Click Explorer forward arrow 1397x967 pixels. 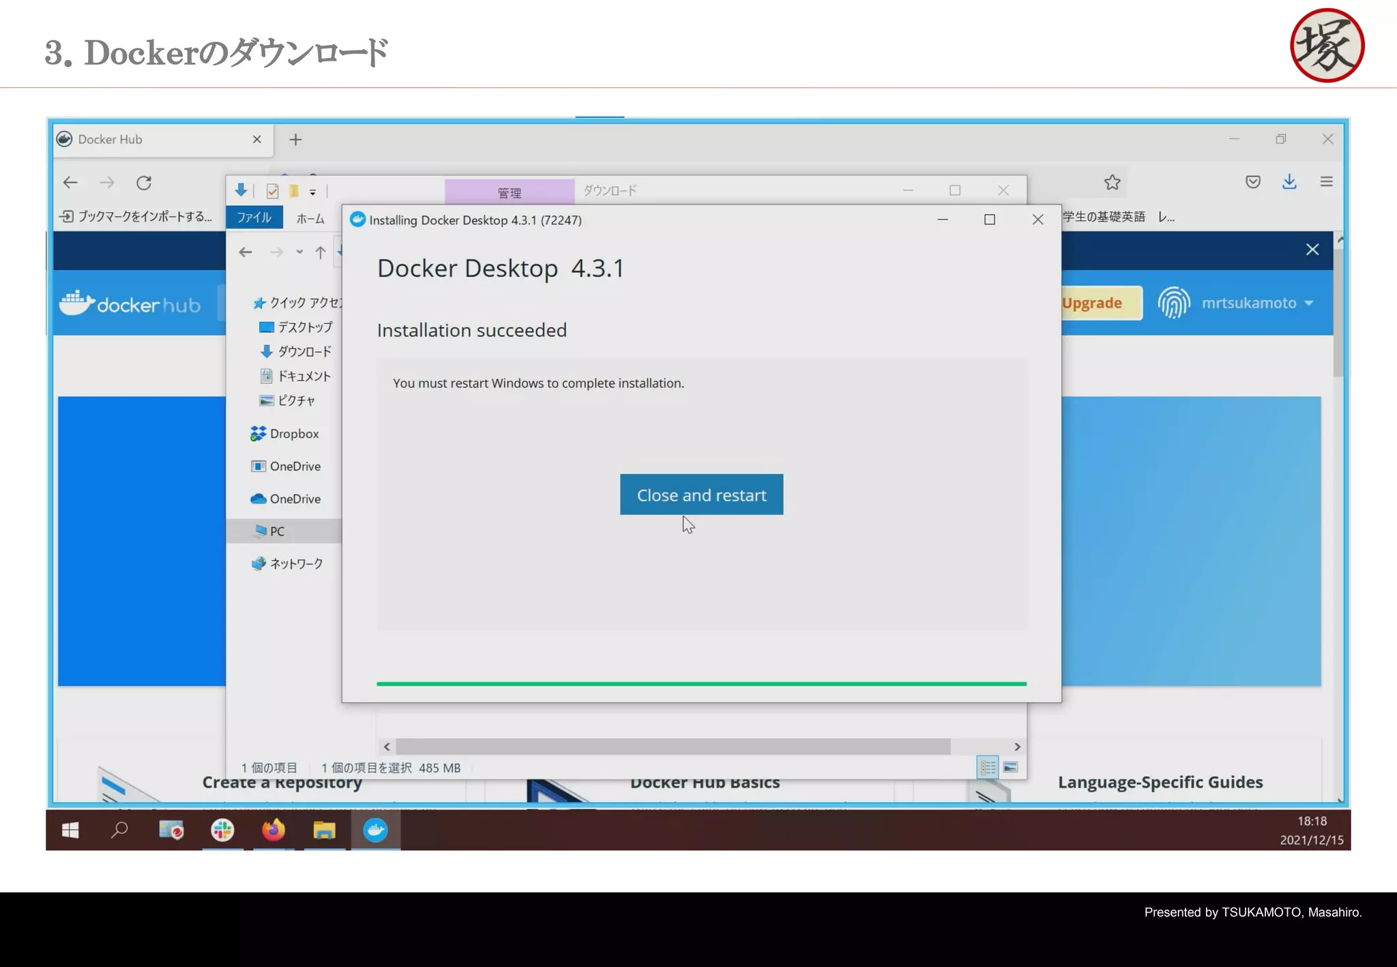click(276, 252)
